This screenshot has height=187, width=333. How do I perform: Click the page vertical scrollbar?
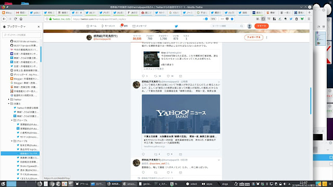pyautogui.click(x=311, y=101)
